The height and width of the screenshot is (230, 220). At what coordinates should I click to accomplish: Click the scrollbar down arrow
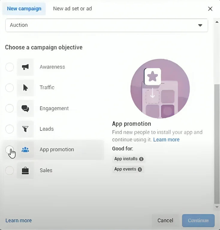point(217,207)
